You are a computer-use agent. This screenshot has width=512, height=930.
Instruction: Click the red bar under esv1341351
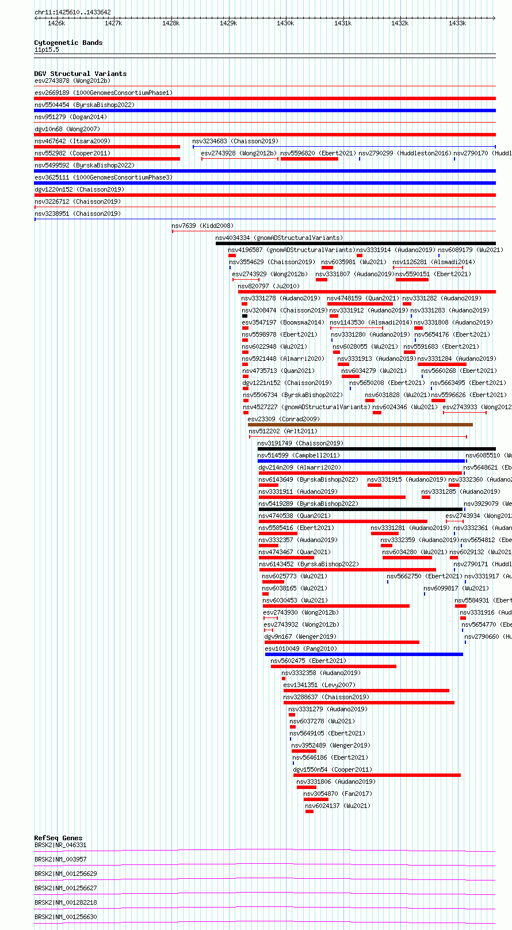(366, 691)
